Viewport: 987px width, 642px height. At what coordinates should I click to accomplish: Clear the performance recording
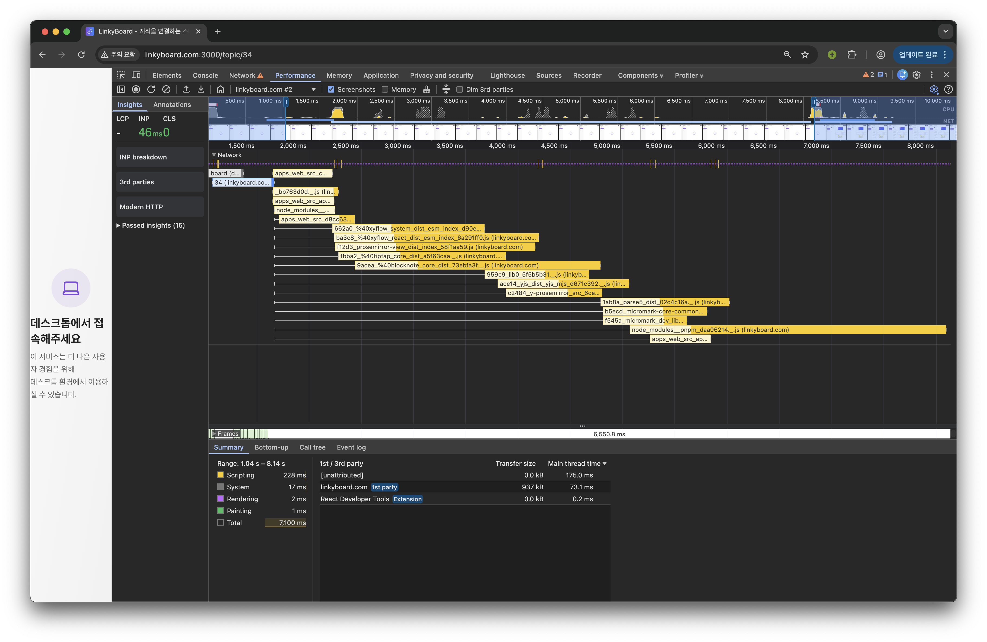click(x=166, y=90)
